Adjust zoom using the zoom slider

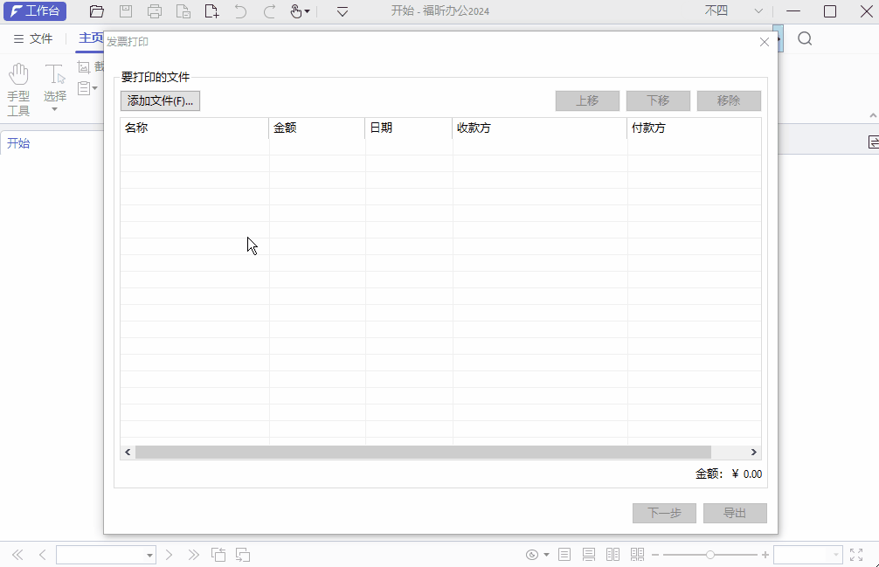711,554
